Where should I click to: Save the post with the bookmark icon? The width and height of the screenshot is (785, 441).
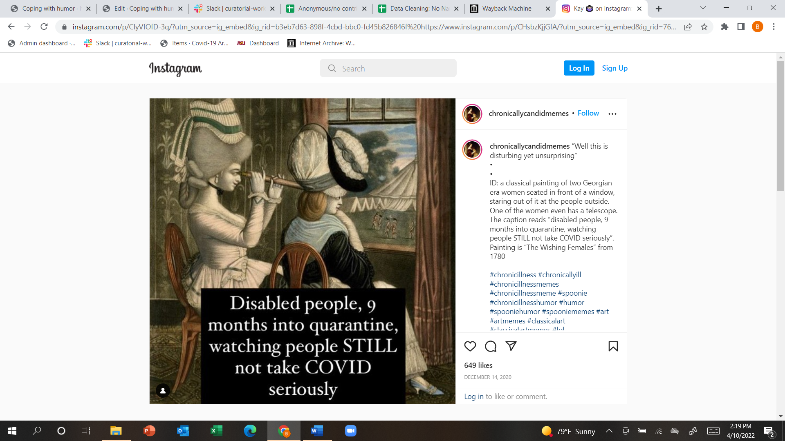(x=613, y=346)
